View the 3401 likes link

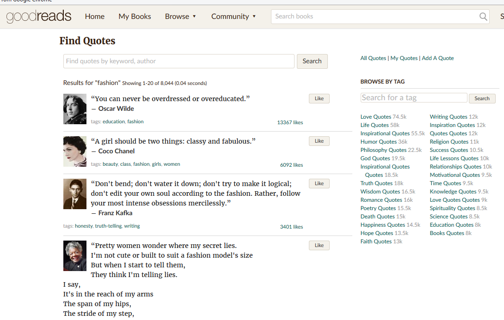292,227
